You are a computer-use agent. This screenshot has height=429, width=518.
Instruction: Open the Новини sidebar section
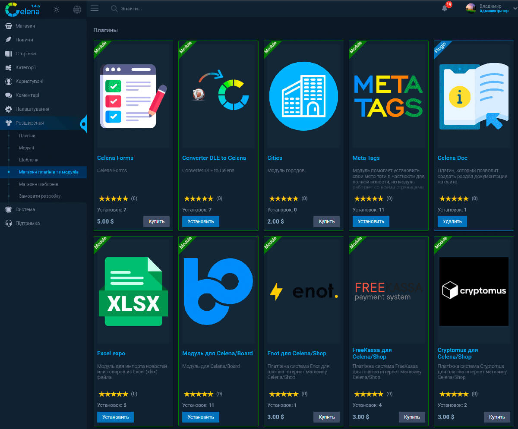pyautogui.click(x=25, y=40)
